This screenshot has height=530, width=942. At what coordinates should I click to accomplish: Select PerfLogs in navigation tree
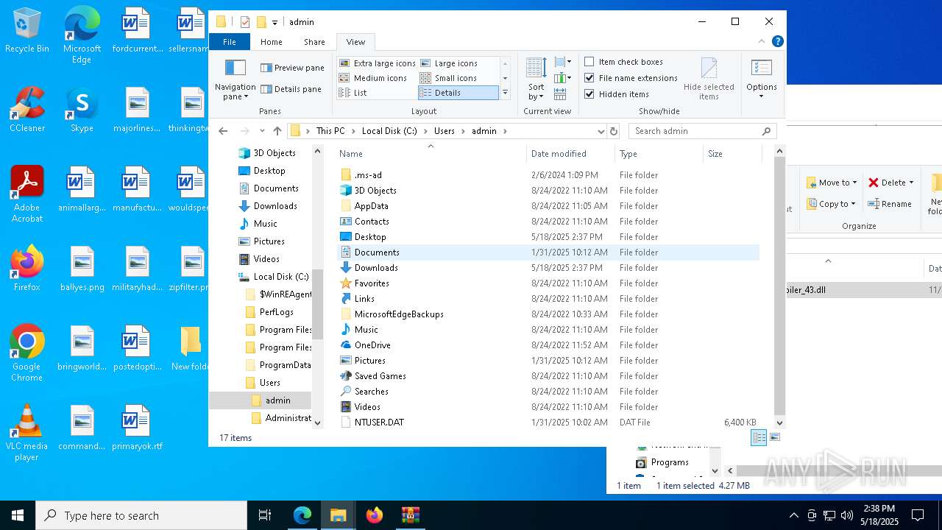(x=277, y=312)
